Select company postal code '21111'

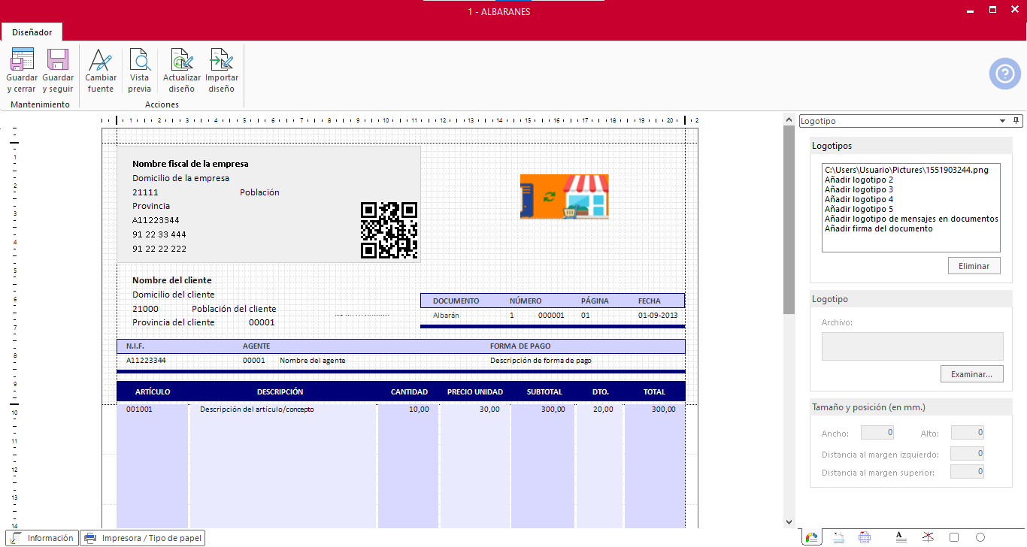[x=145, y=192]
